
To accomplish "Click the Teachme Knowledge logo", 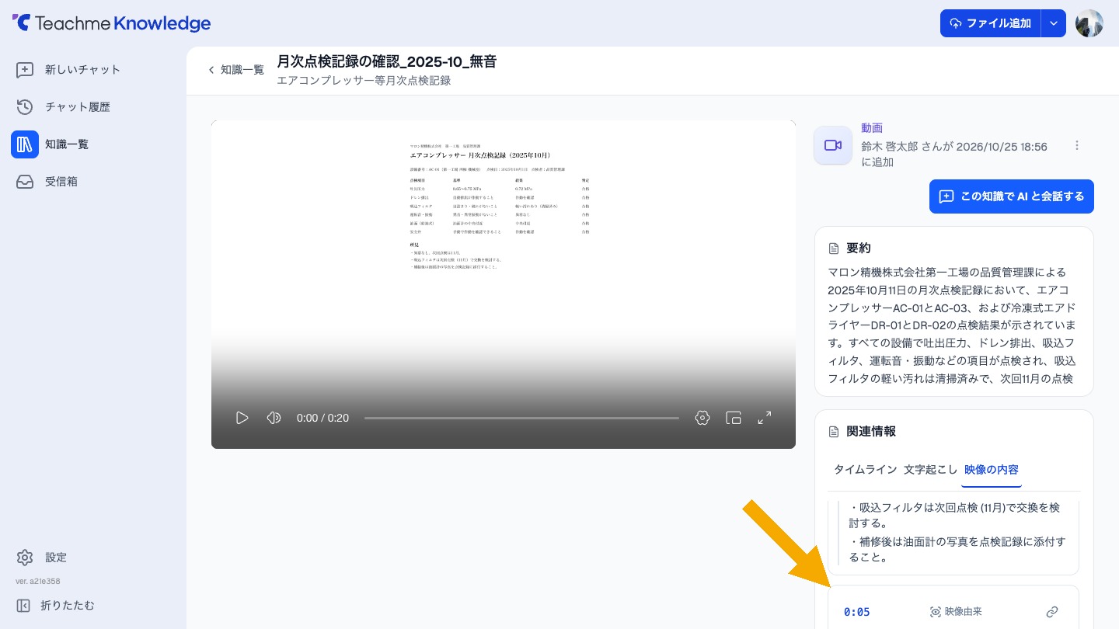I will tap(111, 23).
